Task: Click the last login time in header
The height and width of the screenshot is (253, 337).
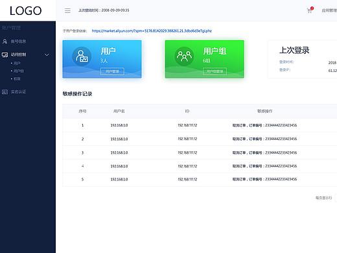Action: [104, 10]
